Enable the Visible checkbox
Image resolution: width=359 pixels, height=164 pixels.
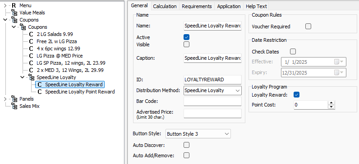(187, 44)
